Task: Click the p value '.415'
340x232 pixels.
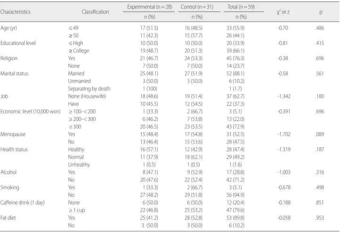Action: [x=320, y=43]
